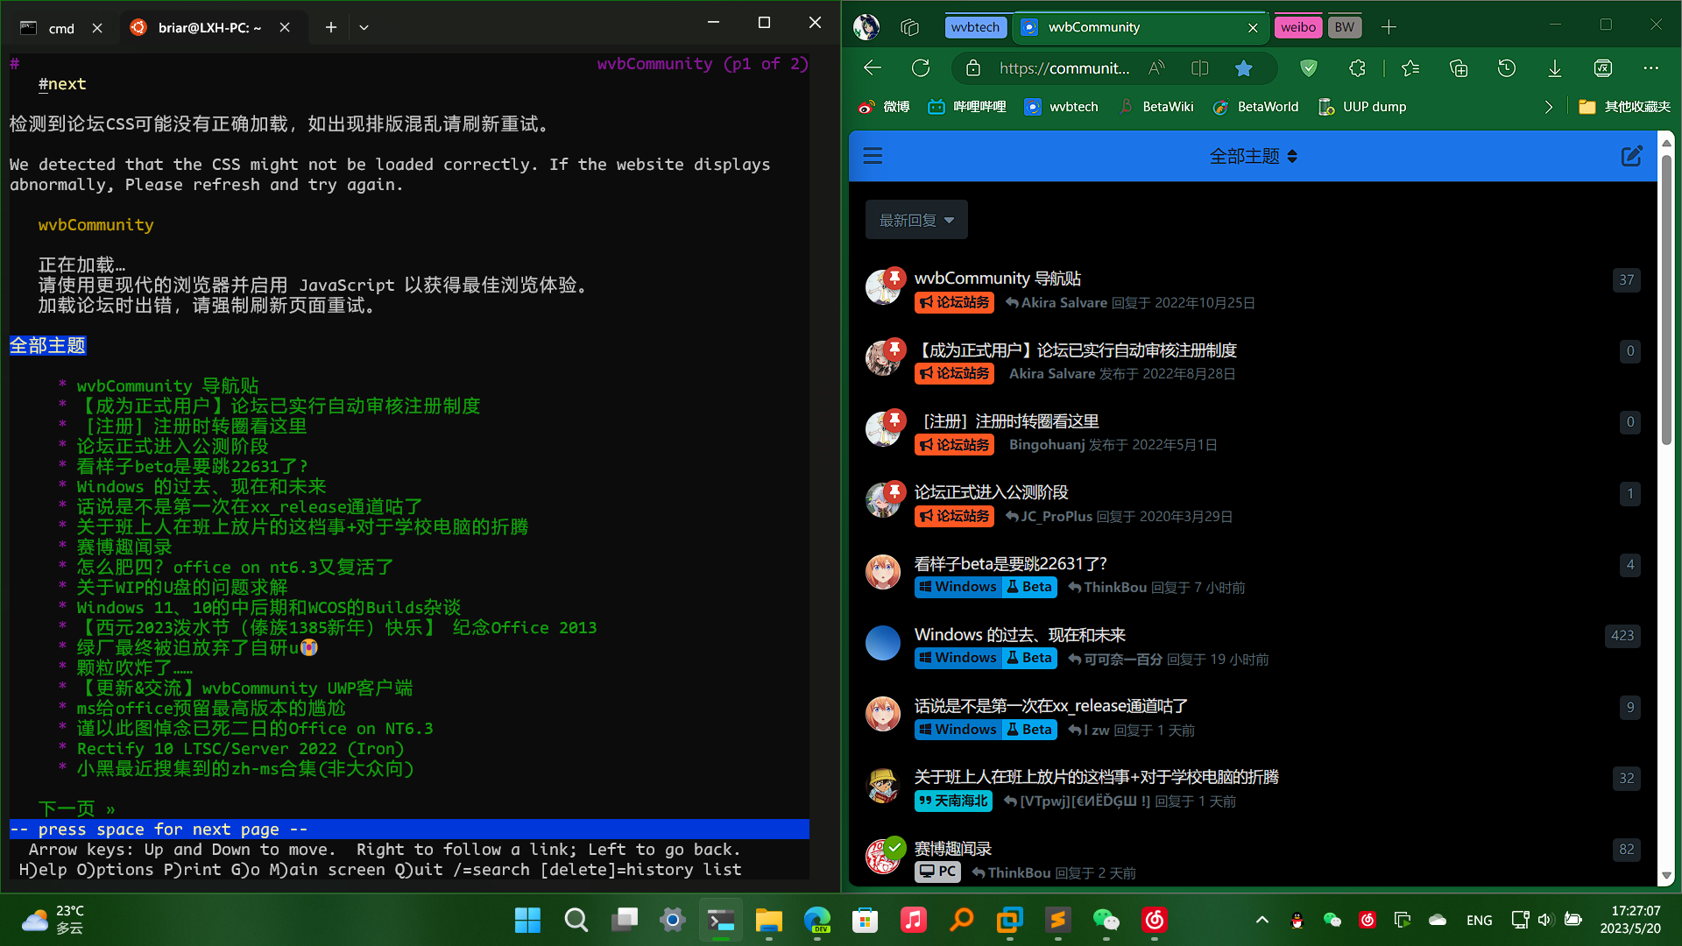The height and width of the screenshot is (946, 1682).
Task: Open File Explorer from taskbar
Action: click(x=768, y=921)
